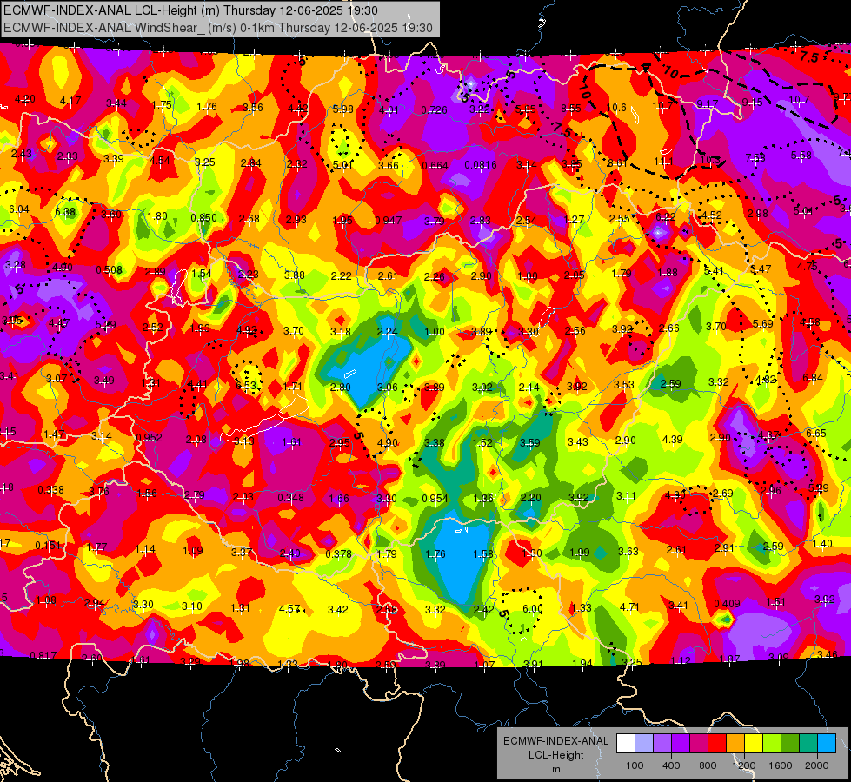This screenshot has width=851, height=782.
Task: Click the wind shear value 0.151
Action: pyautogui.click(x=49, y=546)
